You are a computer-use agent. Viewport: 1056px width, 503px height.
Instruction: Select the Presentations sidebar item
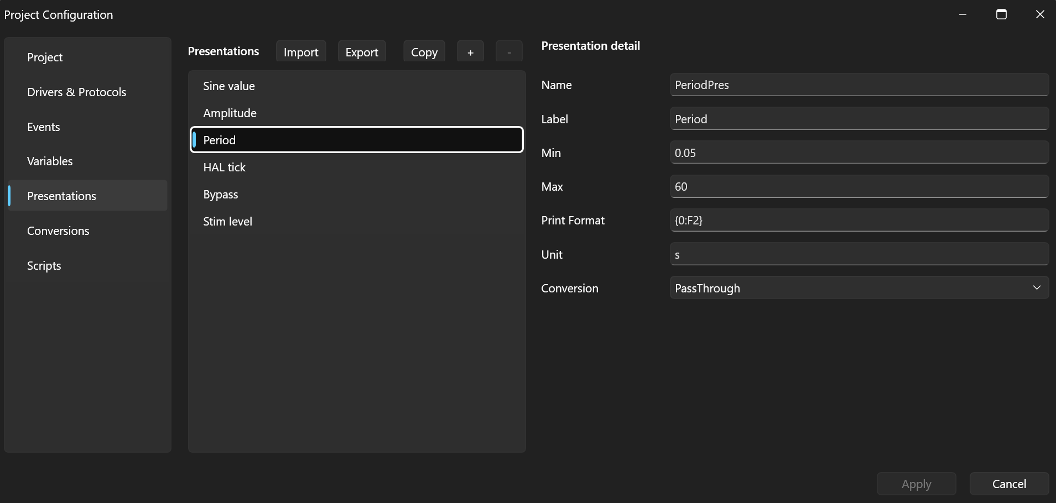click(x=87, y=196)
